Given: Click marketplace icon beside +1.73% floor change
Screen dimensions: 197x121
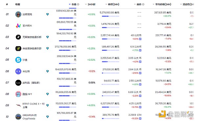Looking at the screenshot, I should pos(140,50).
